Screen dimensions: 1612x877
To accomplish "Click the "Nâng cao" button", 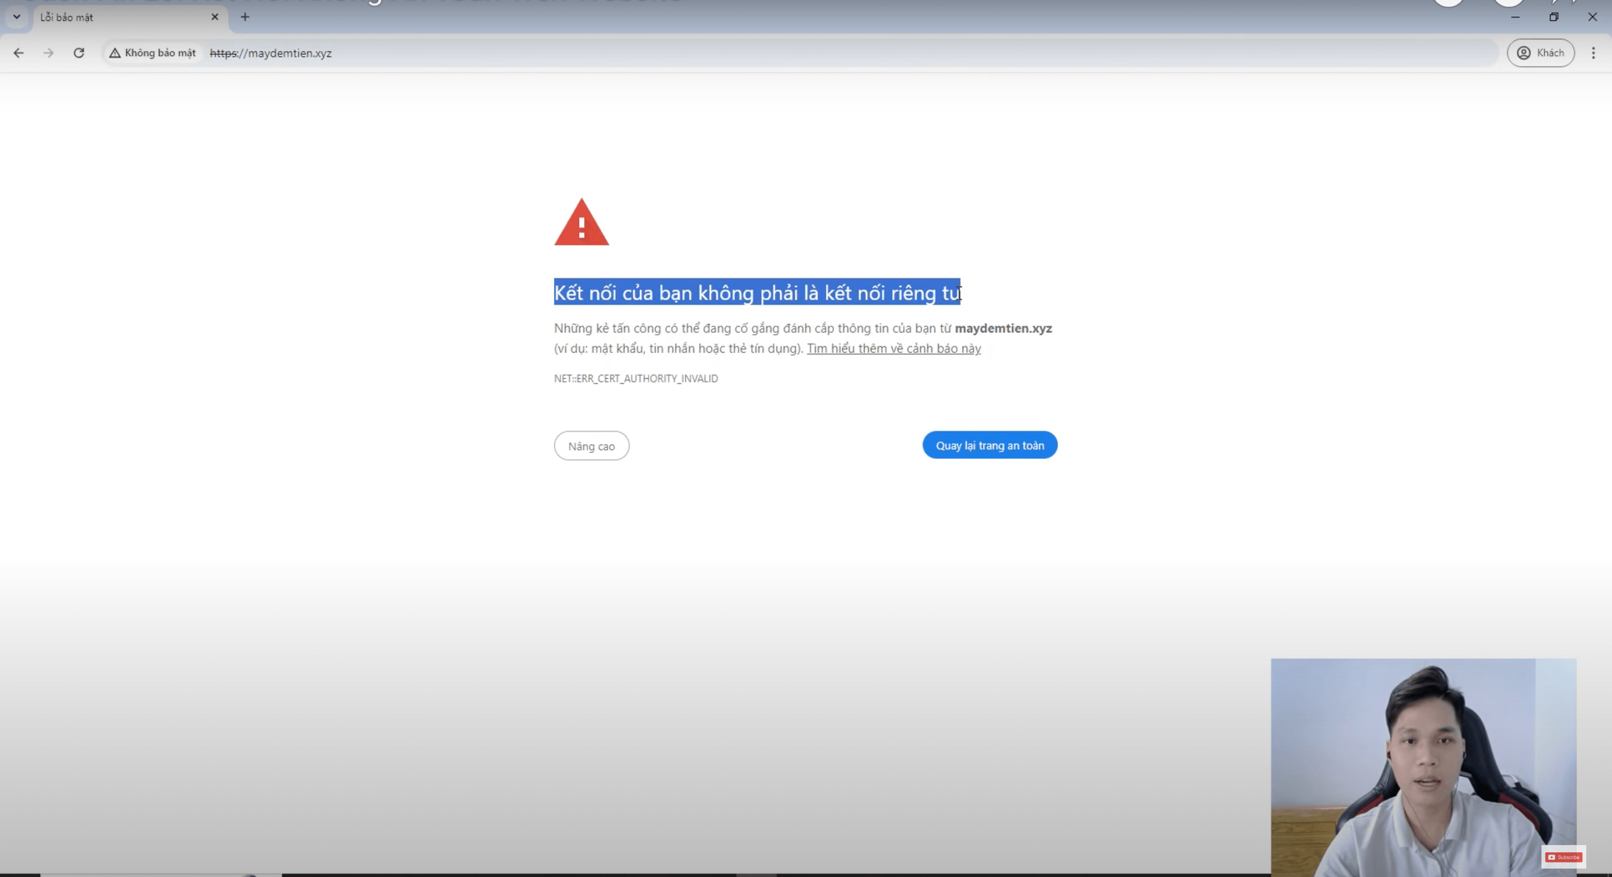I will 591,446.
